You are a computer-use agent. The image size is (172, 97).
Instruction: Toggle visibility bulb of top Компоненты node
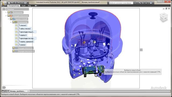tap(9, 12)
